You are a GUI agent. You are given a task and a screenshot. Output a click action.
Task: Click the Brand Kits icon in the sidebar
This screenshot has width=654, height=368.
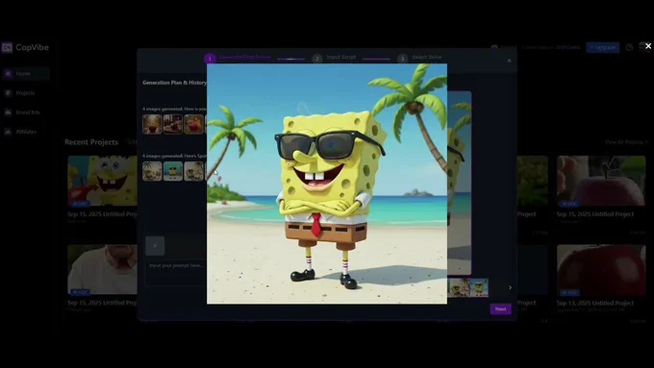tap(8, 112)
